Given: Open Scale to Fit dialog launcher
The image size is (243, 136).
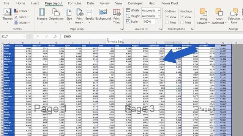Looking at the screenshot, I should click(x=160, y=29).
